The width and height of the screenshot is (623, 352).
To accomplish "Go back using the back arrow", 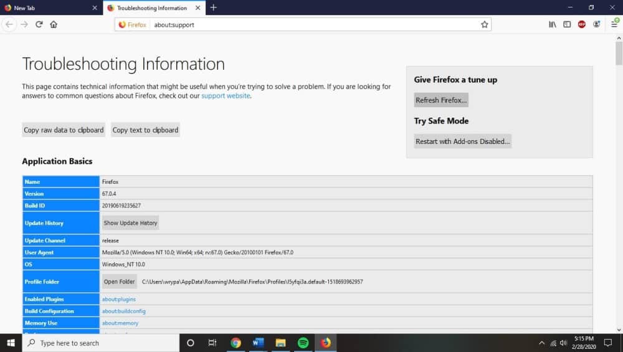I will (9, 25).
